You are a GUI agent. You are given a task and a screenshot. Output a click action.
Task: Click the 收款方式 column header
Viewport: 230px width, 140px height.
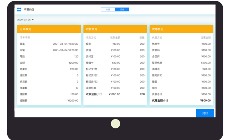(x=91, y=37)
